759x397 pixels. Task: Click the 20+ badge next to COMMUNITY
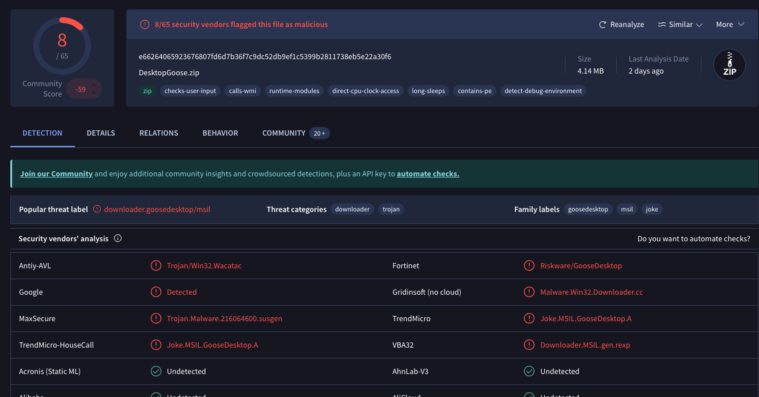(320, 133)
